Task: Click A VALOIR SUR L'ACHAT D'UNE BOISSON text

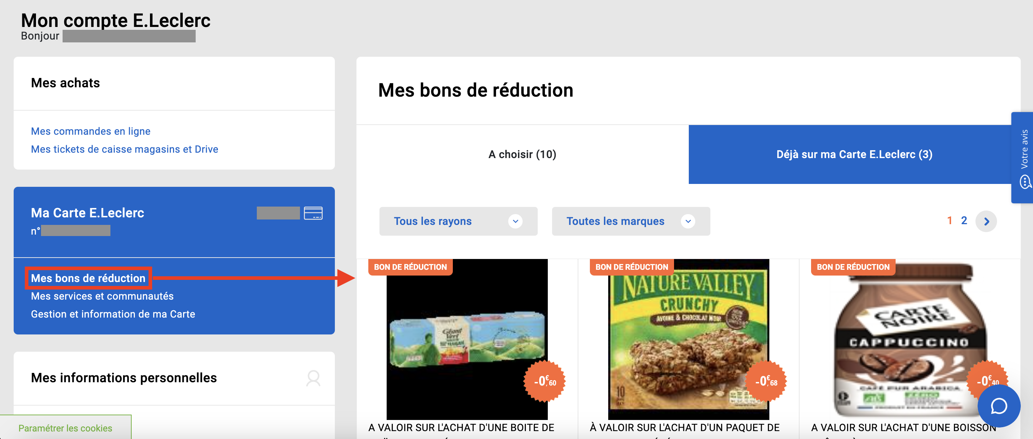Action: [x=904, y=428]
